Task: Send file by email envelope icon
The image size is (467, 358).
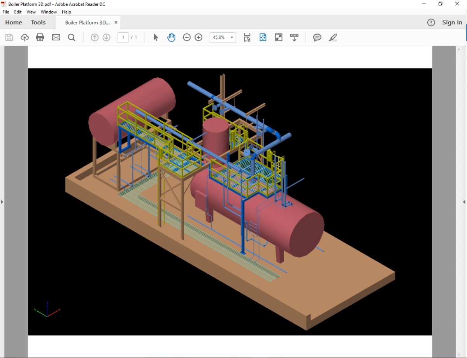Action: point(56,37)
